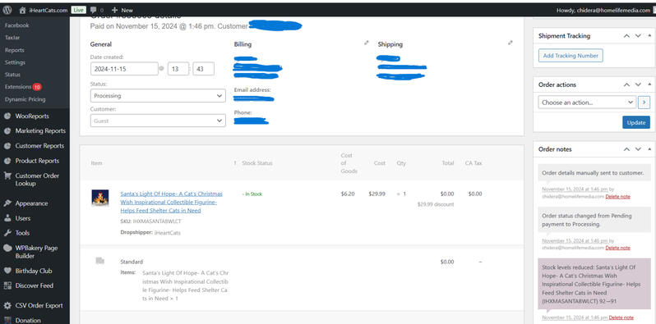Screen dimensions: 656x324
Task: Delete the 'Stock levels reduced' note
Action: coord(621,317)
